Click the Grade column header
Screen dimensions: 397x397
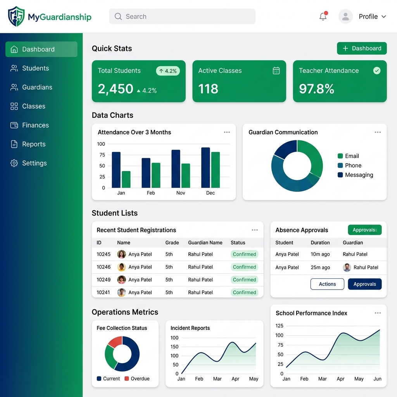172,243
